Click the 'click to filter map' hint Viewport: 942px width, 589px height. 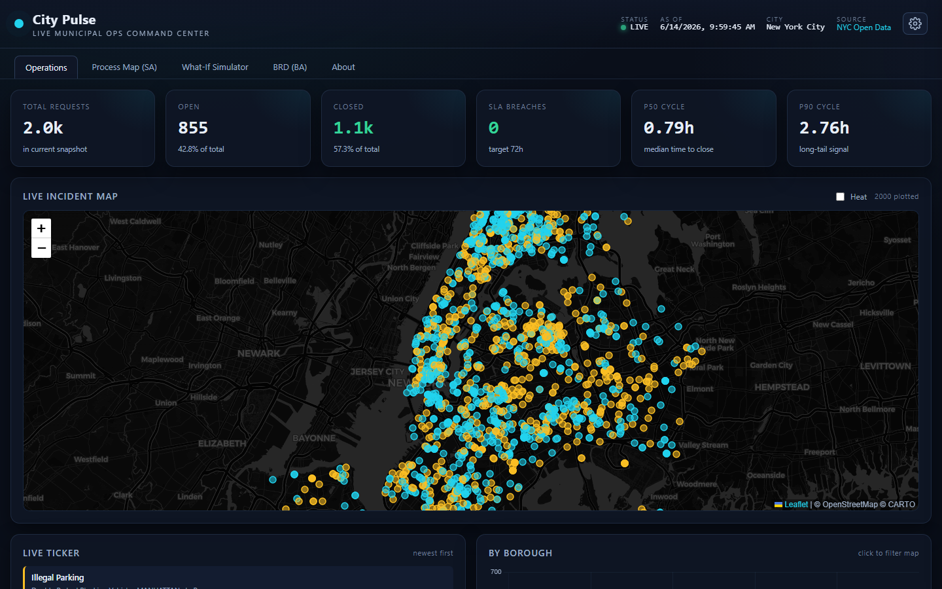888,553
